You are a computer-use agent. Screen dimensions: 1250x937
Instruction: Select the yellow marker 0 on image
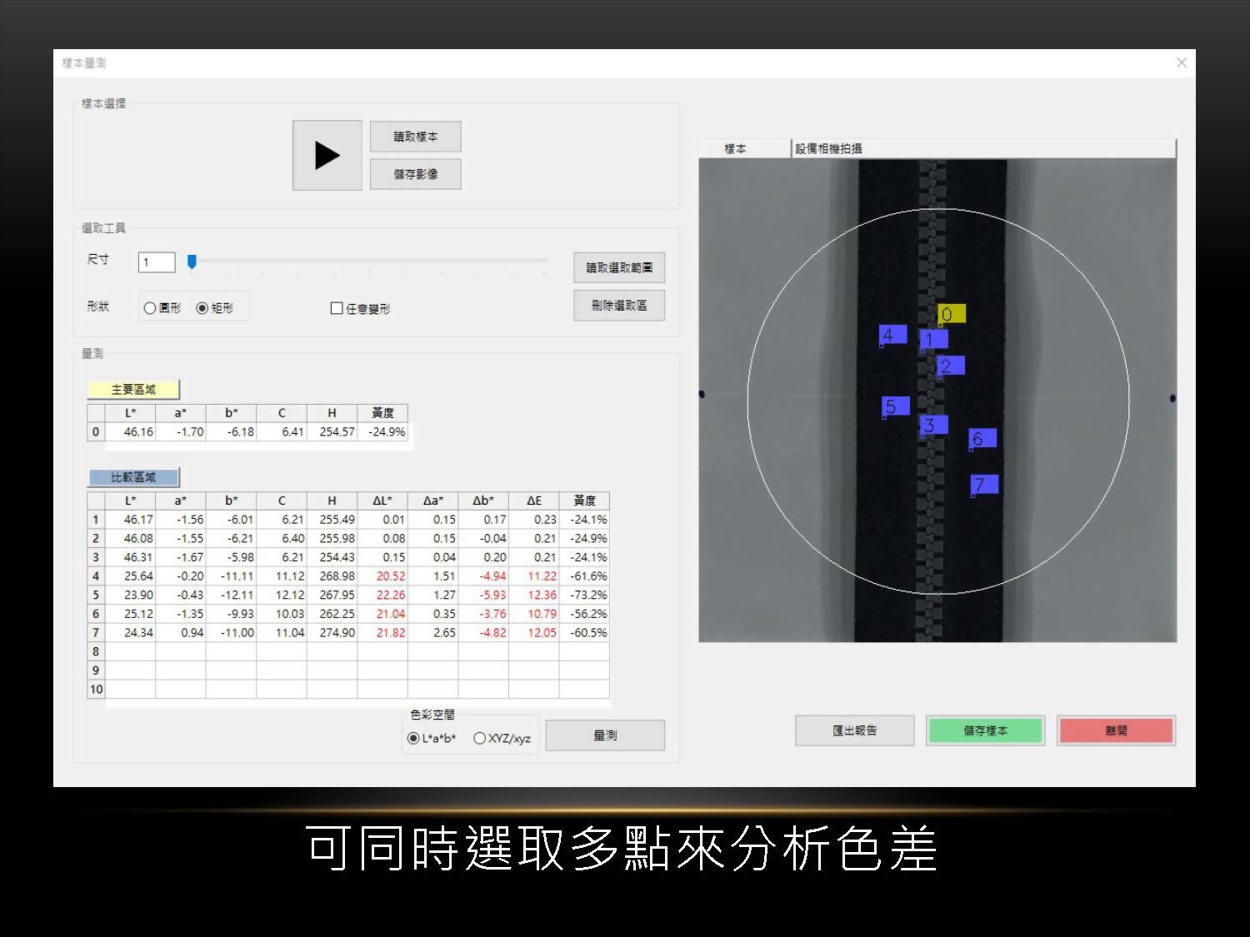click(951, 314)
